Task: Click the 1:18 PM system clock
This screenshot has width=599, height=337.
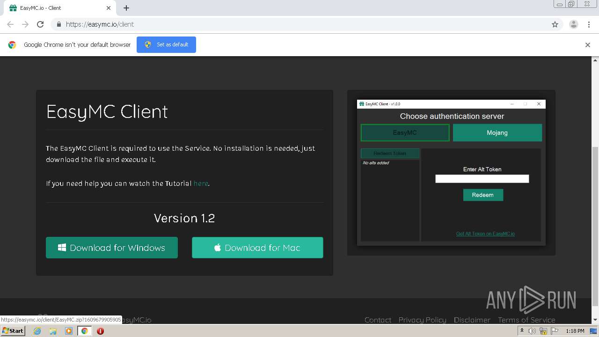Action: click(575, 331)
